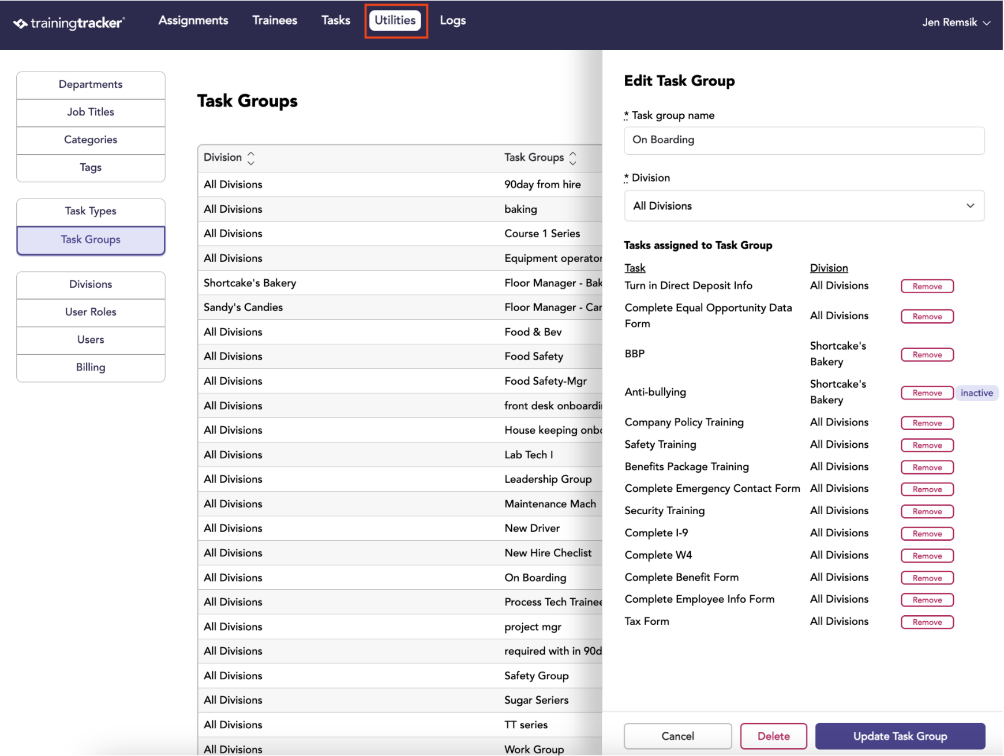Open Divisions in sidebar

click(91, 285)
